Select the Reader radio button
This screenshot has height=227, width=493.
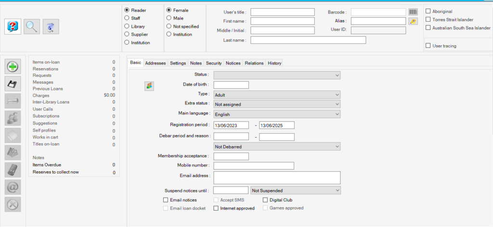(127, 11)
